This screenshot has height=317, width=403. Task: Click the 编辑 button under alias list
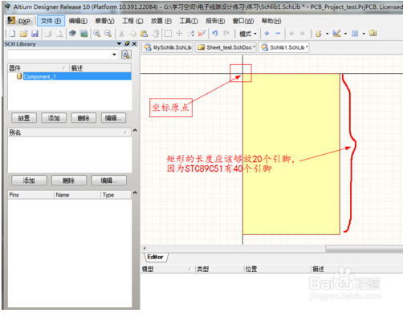[x=109, y=181]
